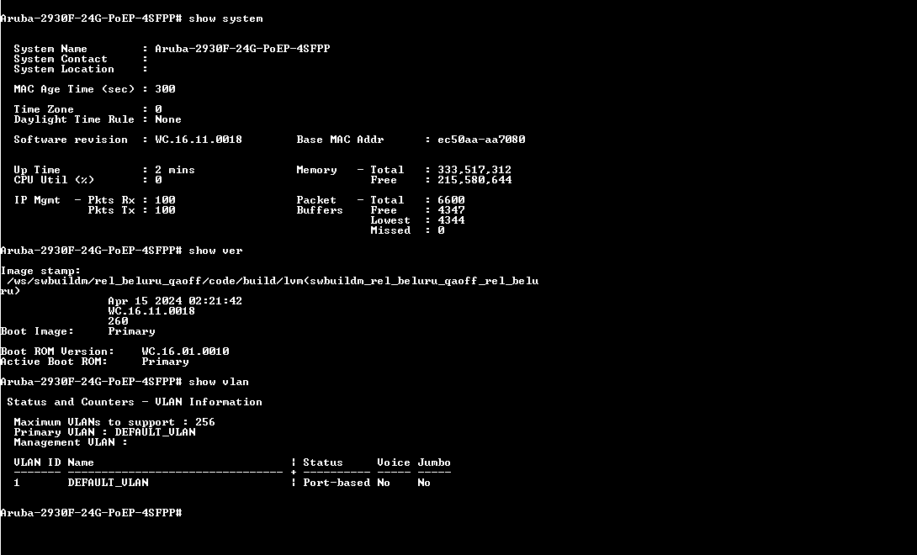Click the Packet Buffers Total value 6600

click(451, 200)
